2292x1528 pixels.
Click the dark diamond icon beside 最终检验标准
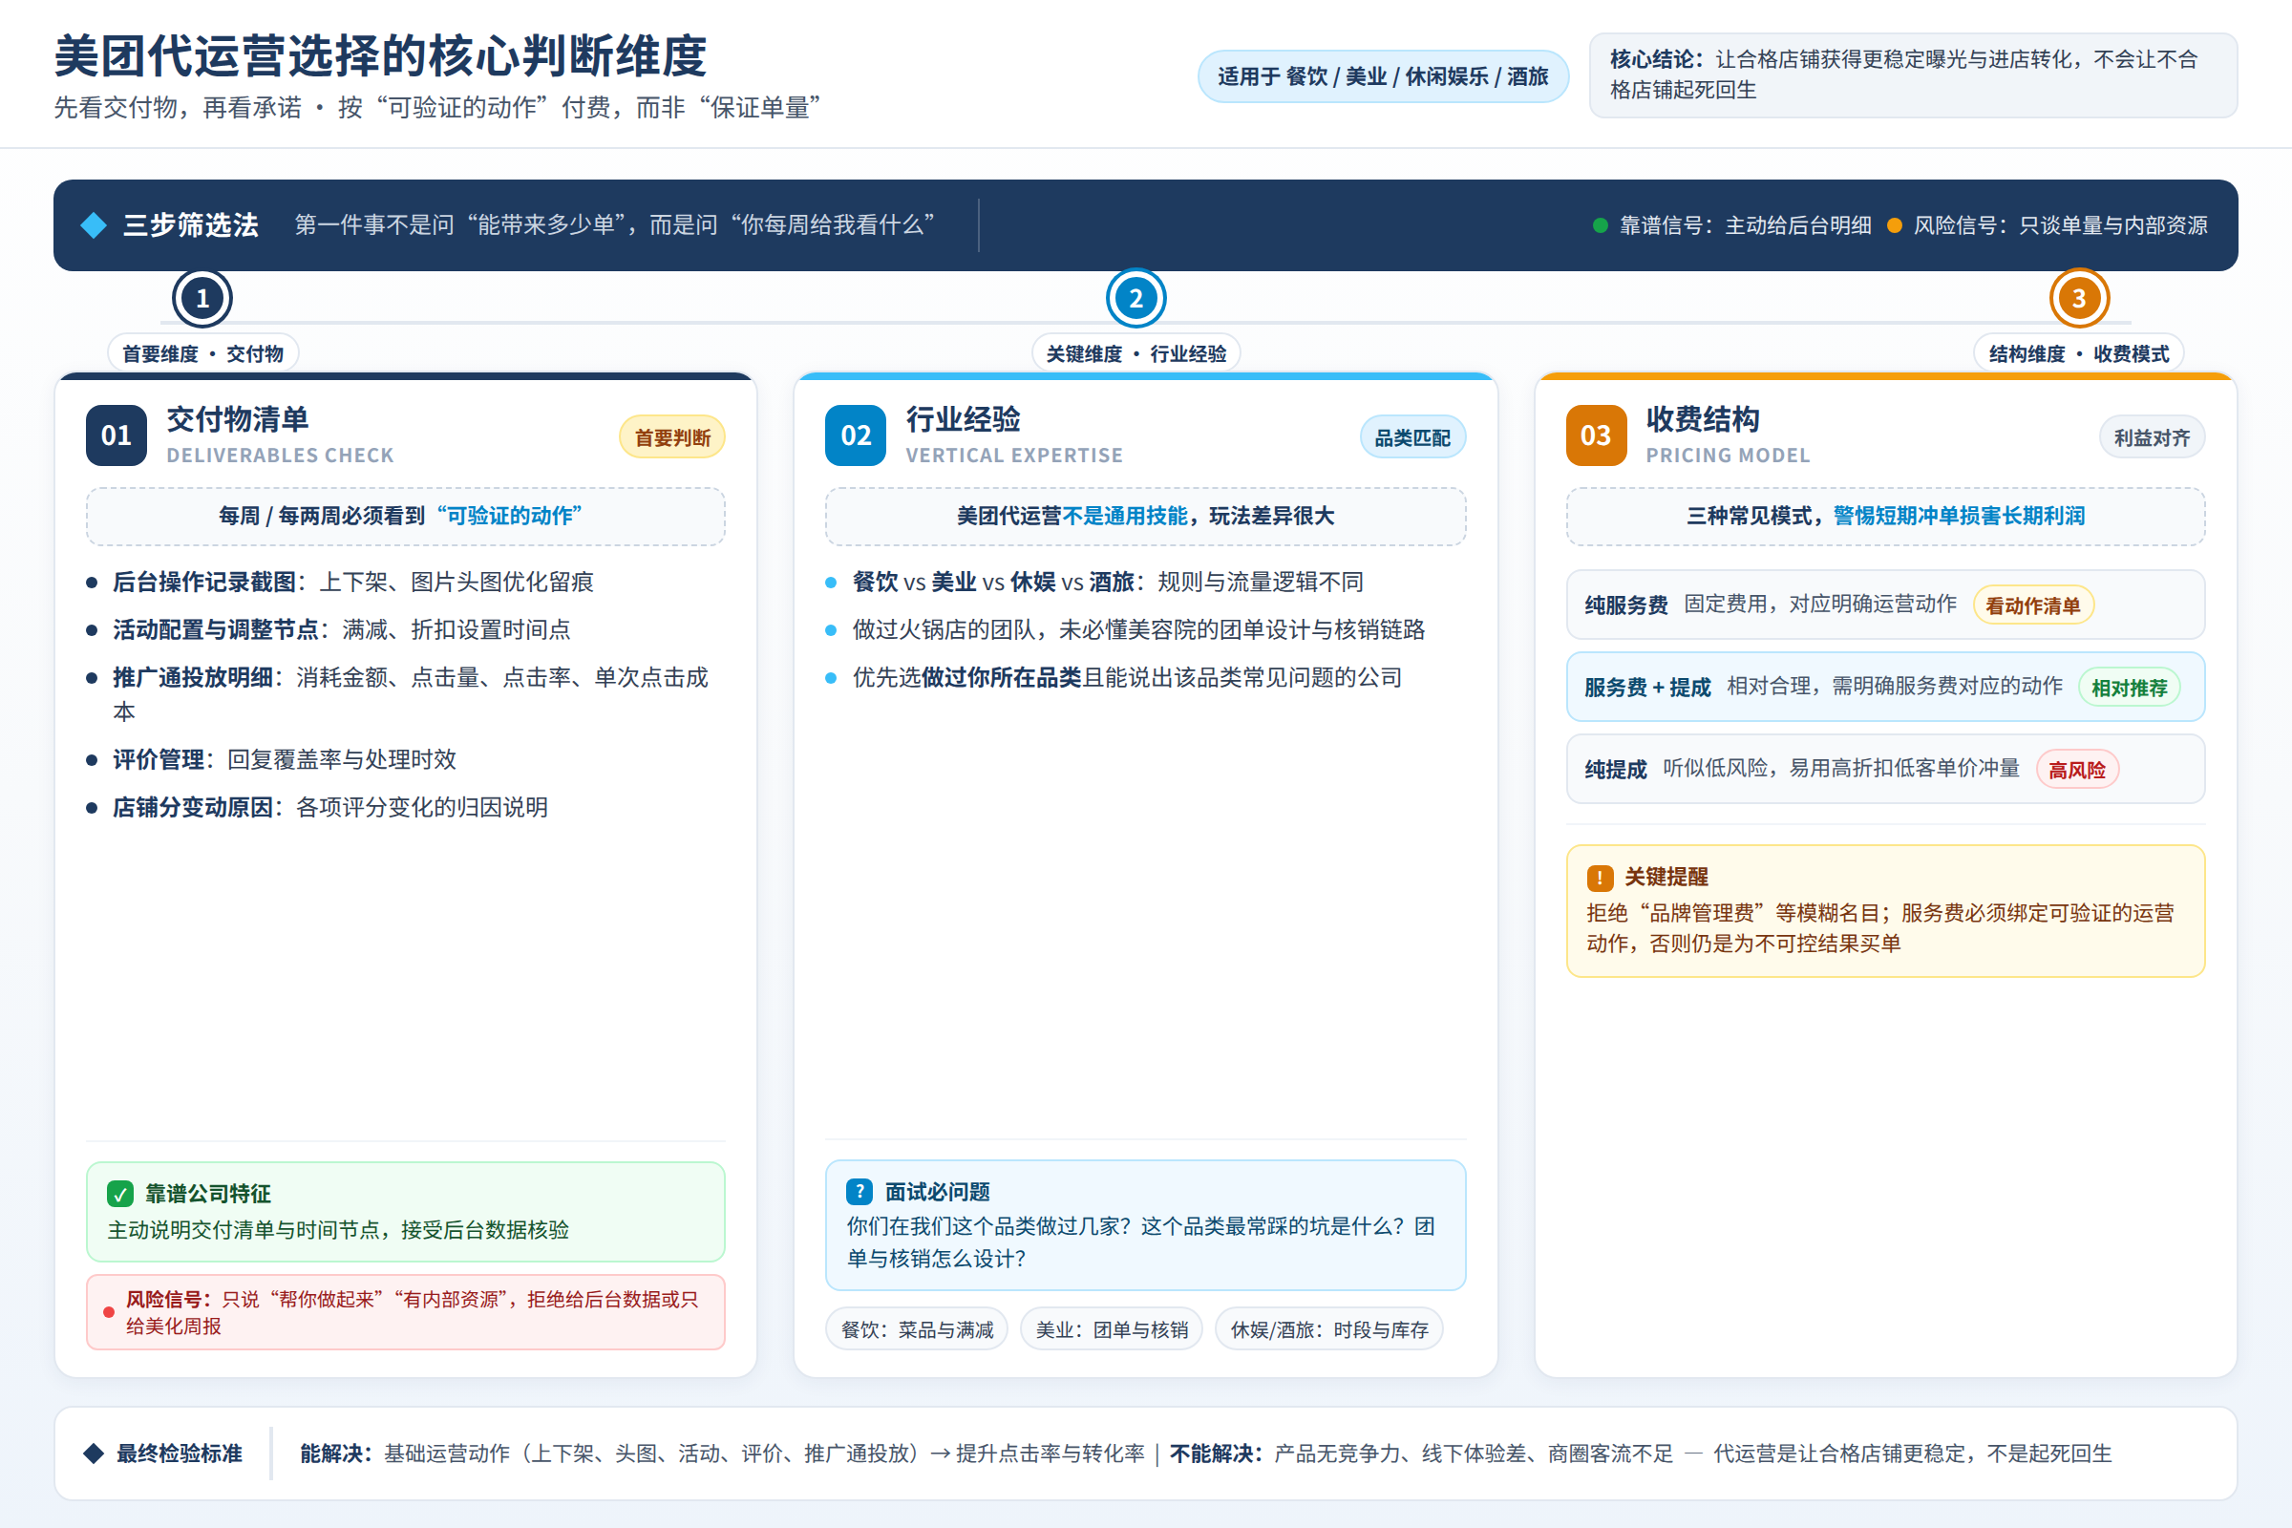pyautogui.click(x=94, y=1453)
